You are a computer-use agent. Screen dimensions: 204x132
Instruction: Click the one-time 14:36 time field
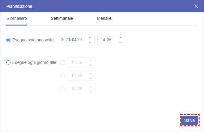point(106,40)
